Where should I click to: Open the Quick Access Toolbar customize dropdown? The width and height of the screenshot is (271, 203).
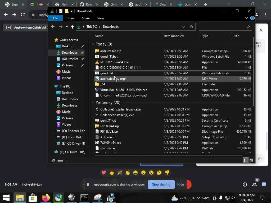71,11
